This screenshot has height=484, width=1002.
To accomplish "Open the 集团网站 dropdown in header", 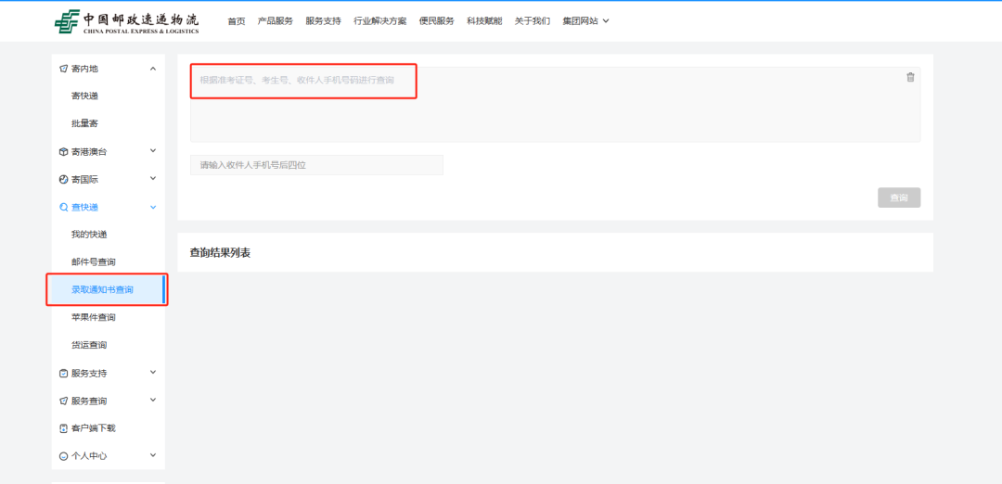I will (x=585, y=21).
